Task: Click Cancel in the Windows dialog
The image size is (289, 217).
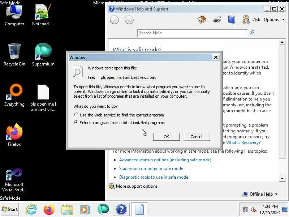Action: pos(196,137)
